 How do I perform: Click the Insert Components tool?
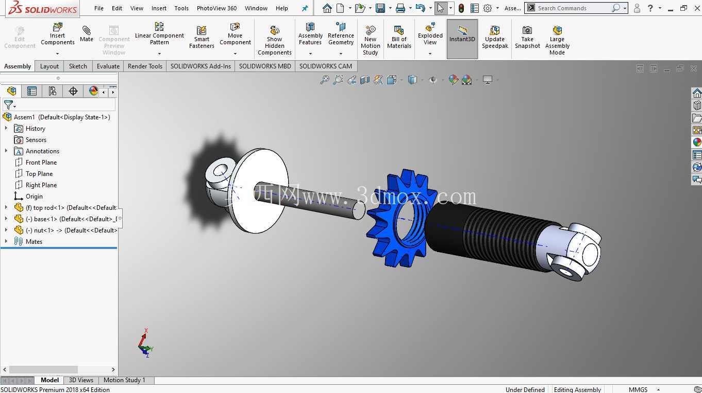tap(58, 34)
